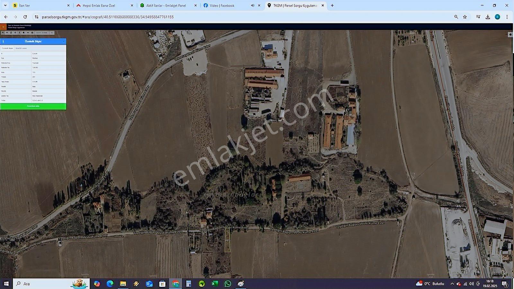
Task: Close the TKGM Parsel Sorgu tab
Action: coord(323,5)
